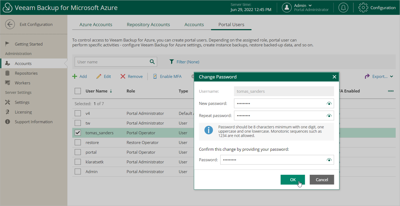Click the Exit Configuration back arrow
The height and width of the screenshot is (206, 400).
point(10,24)
